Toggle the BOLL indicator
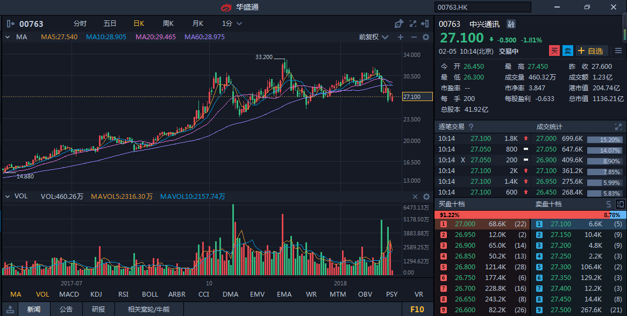The width and height of the screenshot is (627, 316). (x=150, y=295)
